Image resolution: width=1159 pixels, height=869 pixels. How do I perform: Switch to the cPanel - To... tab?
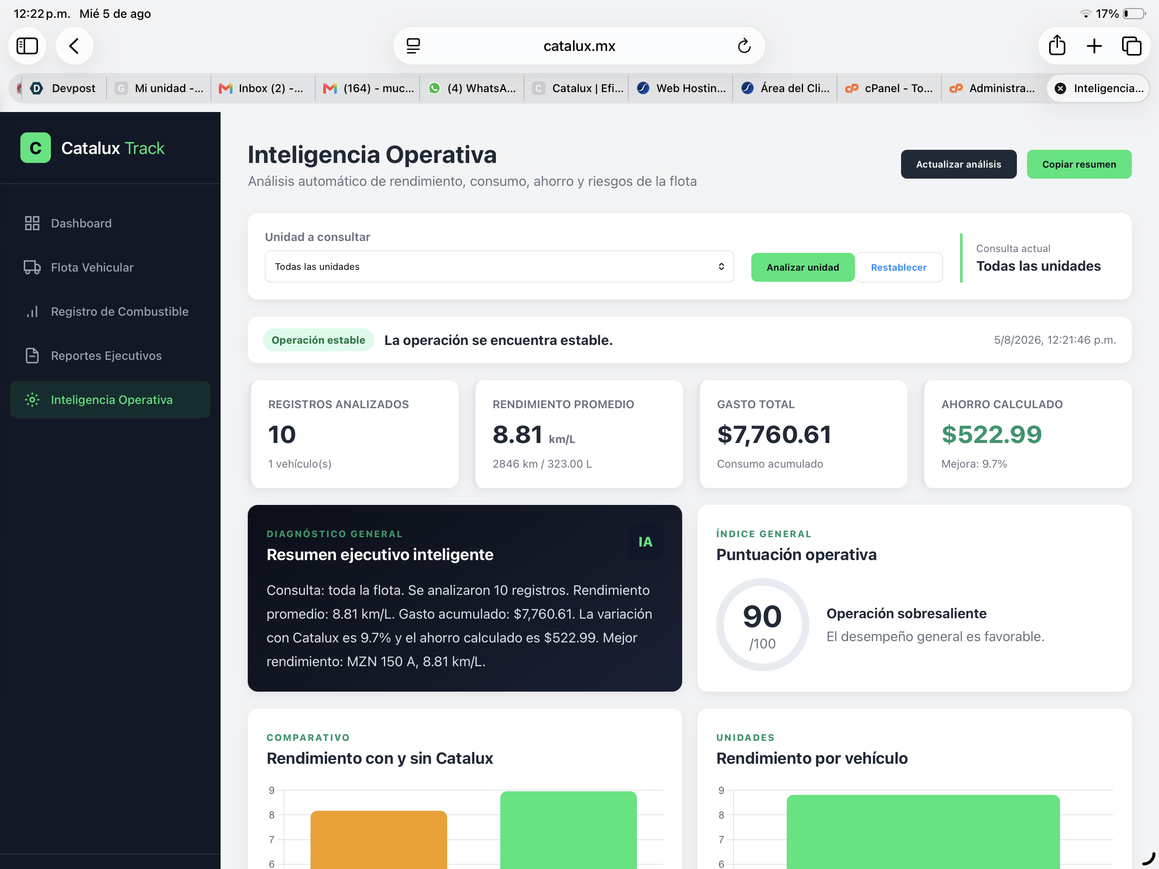pos(889,88)
